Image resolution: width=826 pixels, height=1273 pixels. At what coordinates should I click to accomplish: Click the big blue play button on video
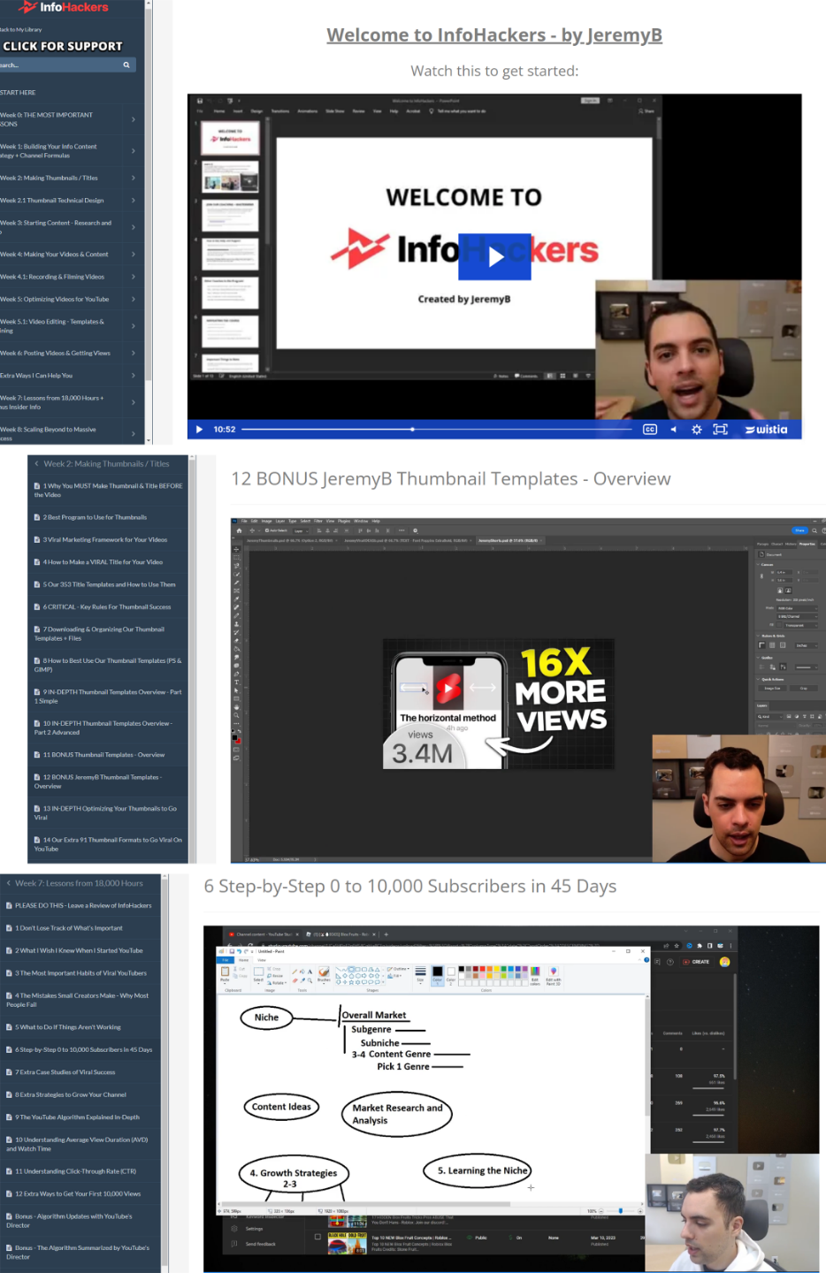point(495,256)
